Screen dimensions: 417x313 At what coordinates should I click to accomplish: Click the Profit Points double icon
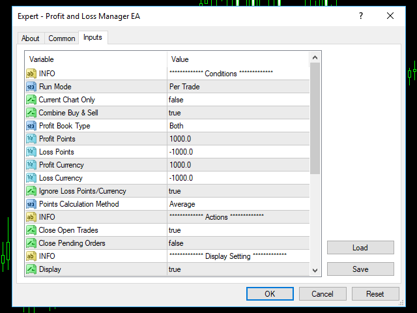31,139
